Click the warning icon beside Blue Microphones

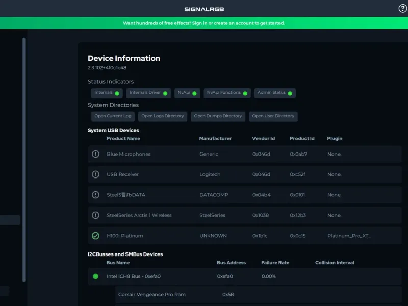(x=95, y=154)
